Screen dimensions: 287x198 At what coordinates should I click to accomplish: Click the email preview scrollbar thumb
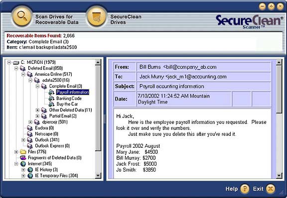click(279, 90)
